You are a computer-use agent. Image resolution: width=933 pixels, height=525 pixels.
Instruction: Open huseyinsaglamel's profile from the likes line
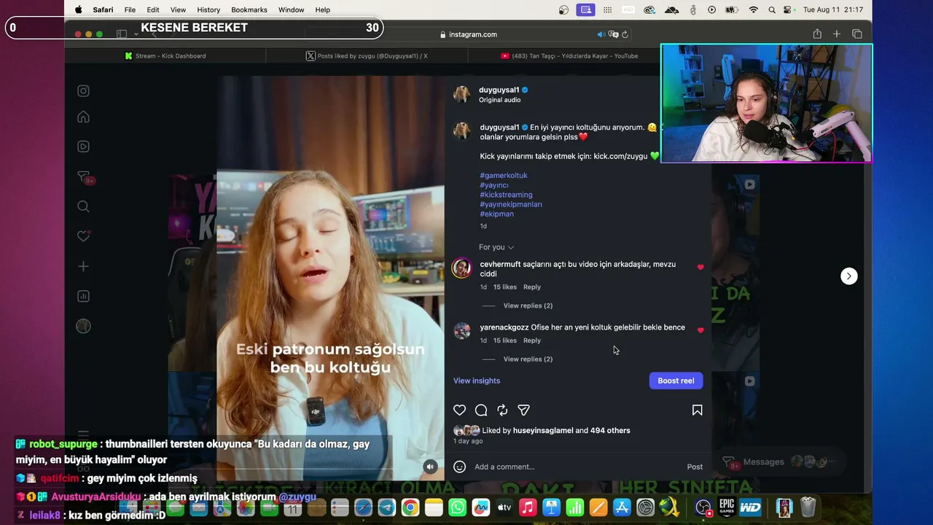(543, 430)
